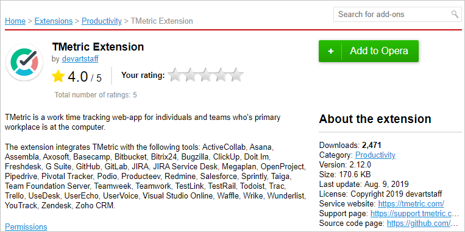The image size is (465, 232).
Task: Rate the extension four stars
Action: coord(221,75)
